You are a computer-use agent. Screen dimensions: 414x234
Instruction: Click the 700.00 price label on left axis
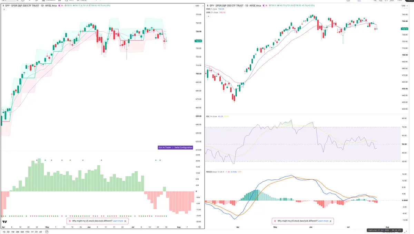click(x=198, y=74)
